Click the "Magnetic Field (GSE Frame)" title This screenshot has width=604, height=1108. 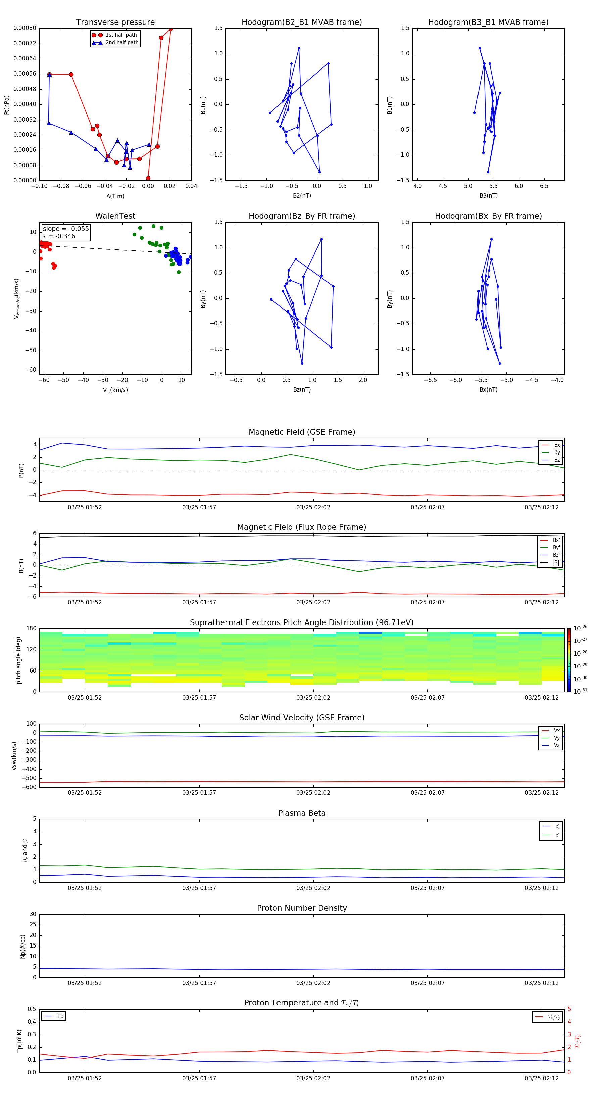[x=302, y=432]
